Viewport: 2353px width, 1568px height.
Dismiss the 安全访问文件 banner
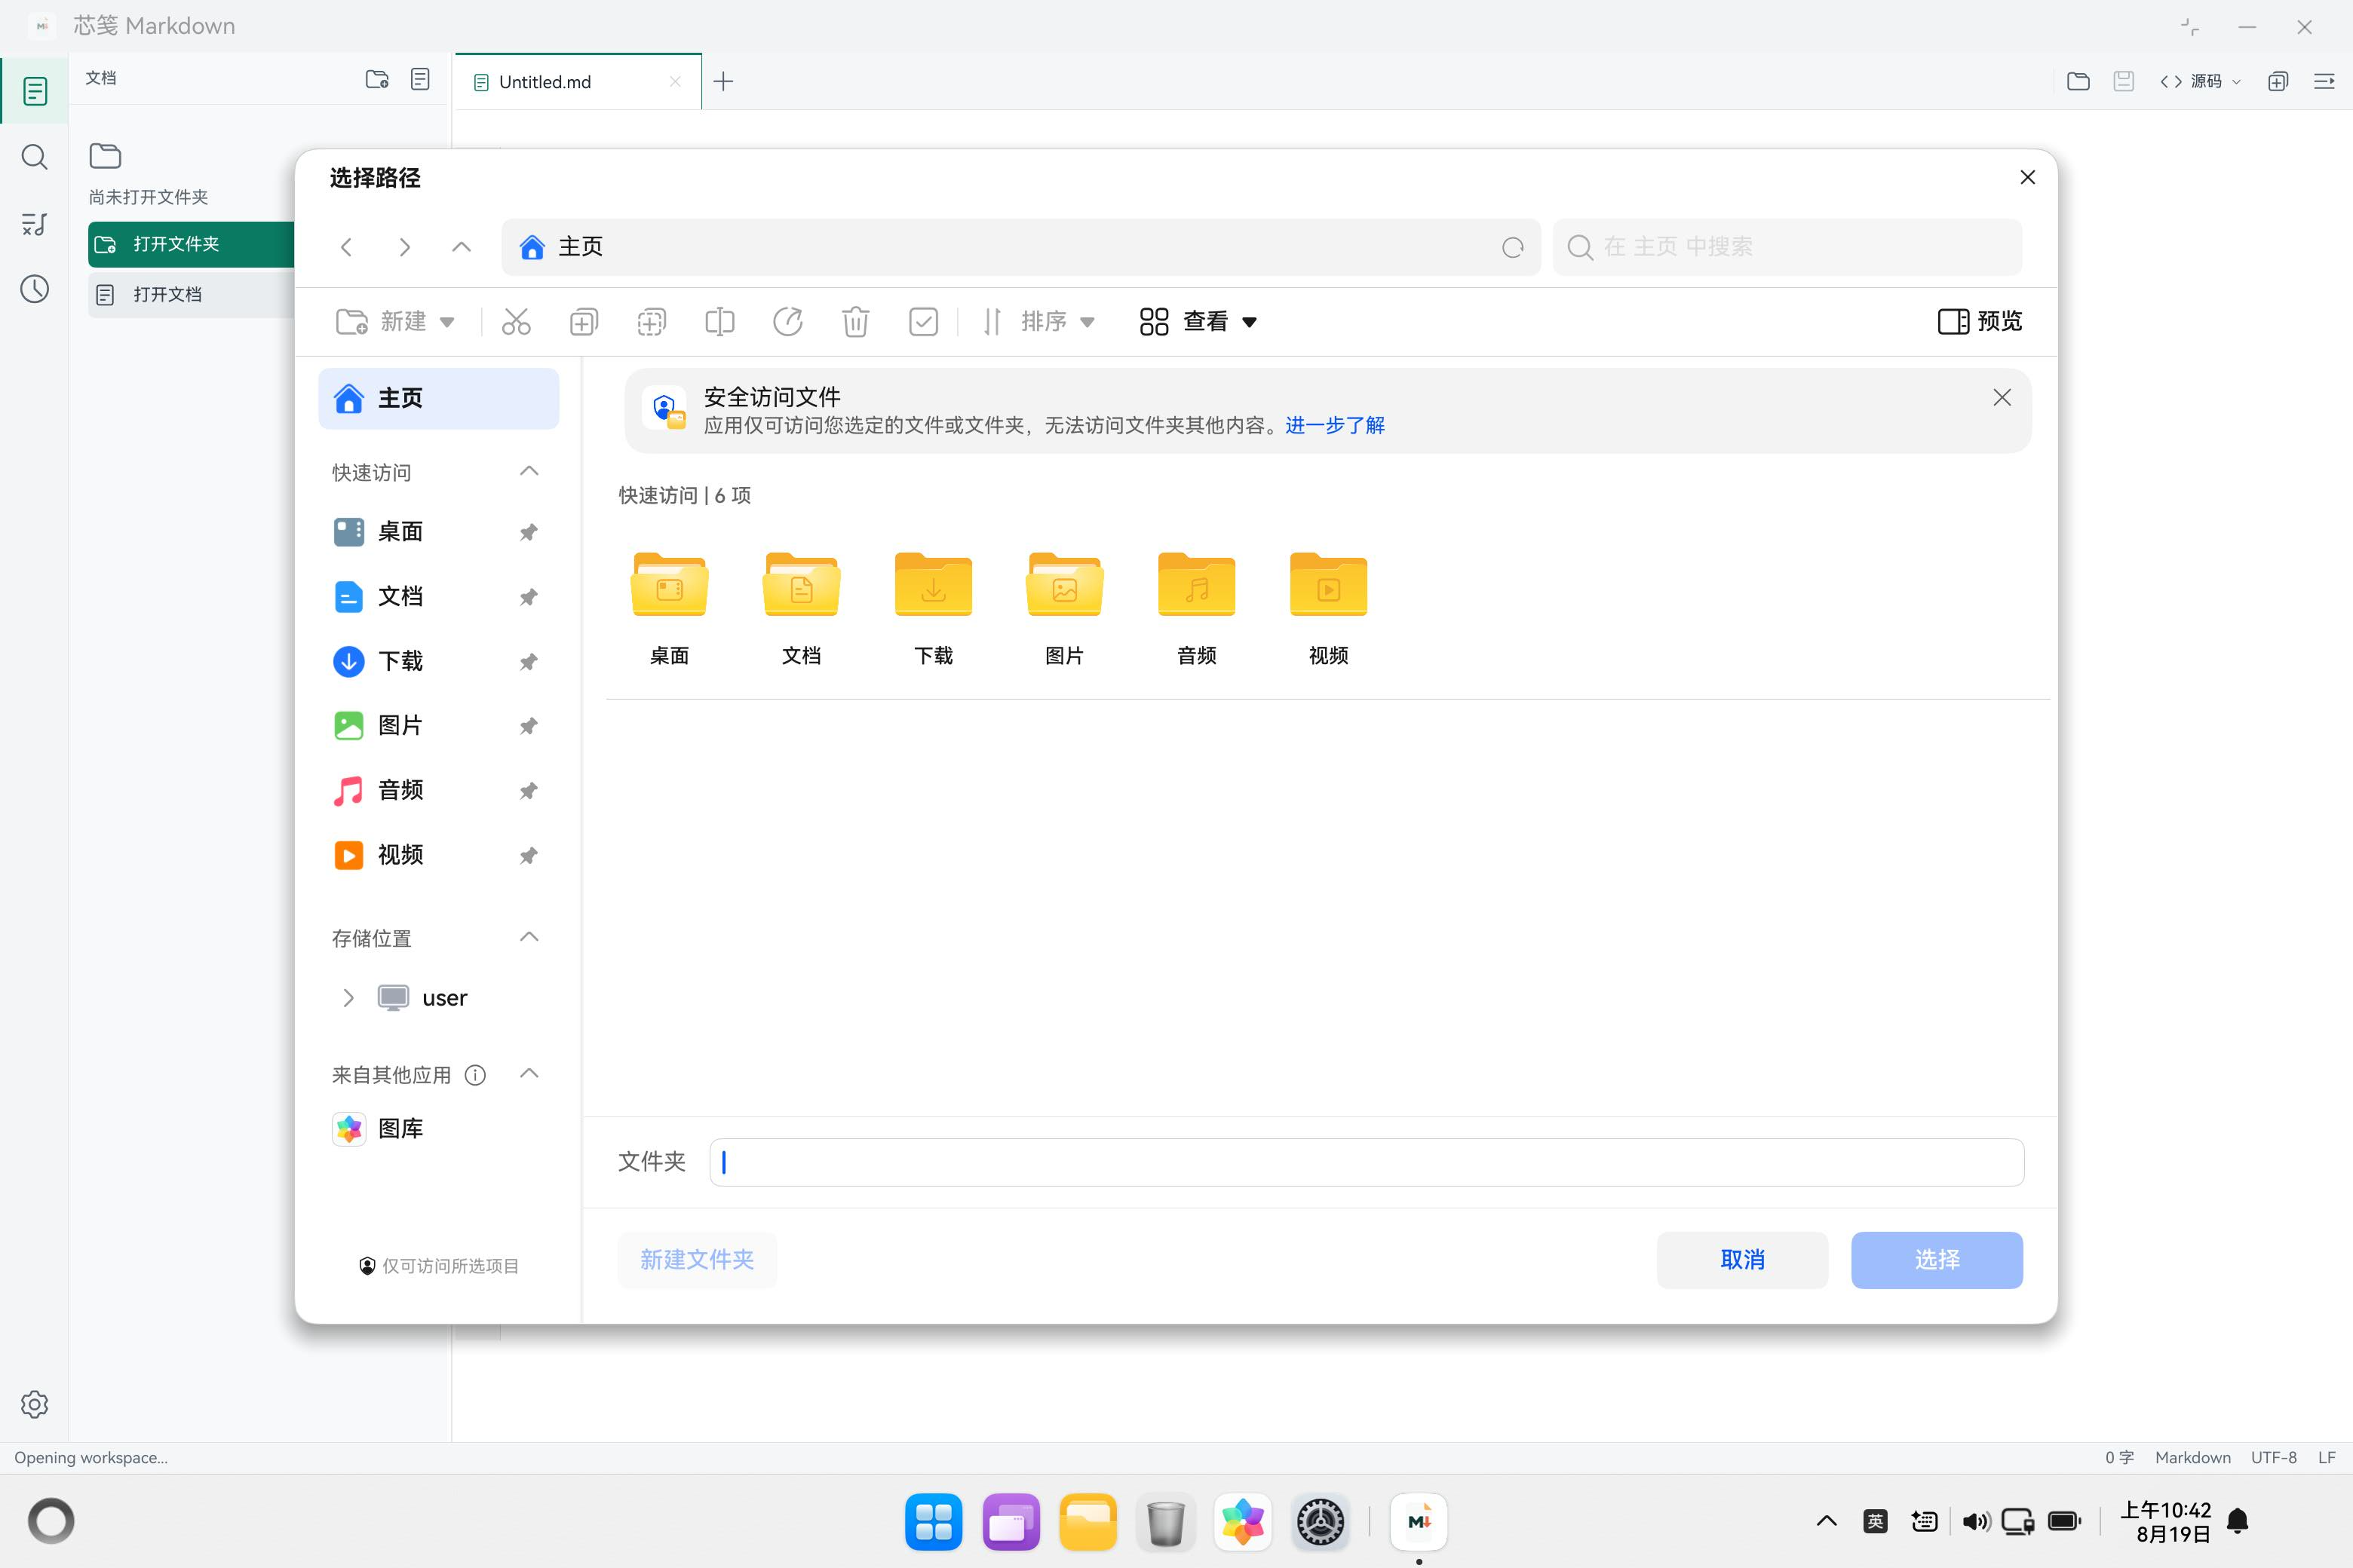[2001, 398]
